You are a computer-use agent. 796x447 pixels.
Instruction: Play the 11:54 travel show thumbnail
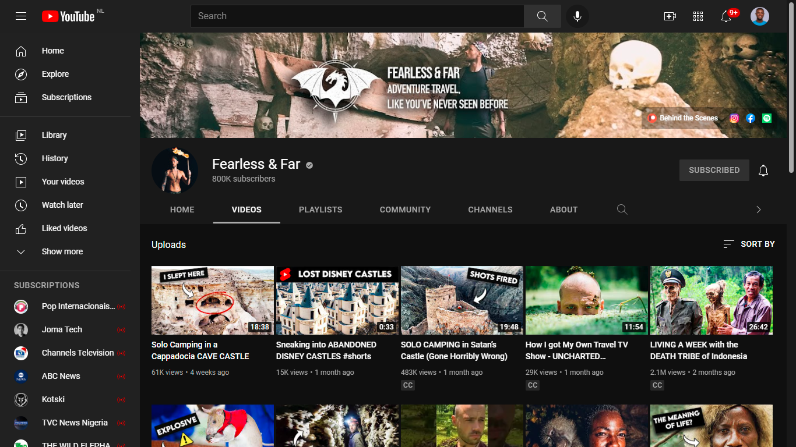(x=587, y=300)
